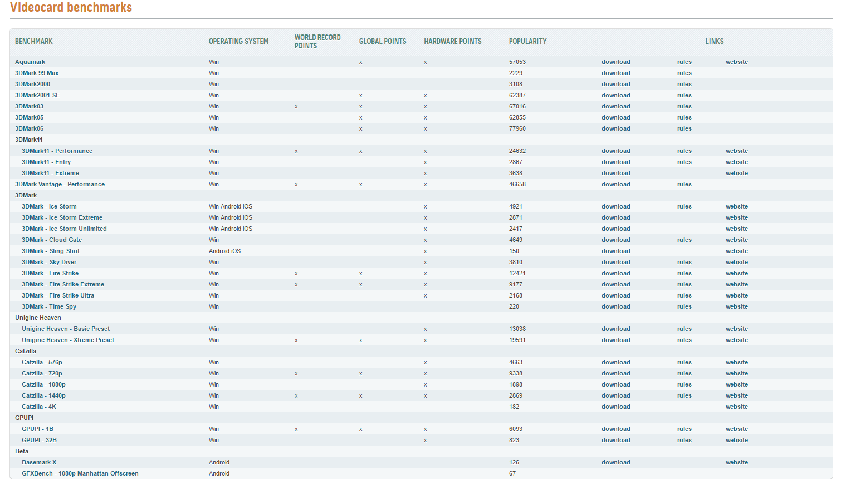Open 3DMark - Ice Storm Unlimited
841x485 pixels.
[x=64, y=229]
